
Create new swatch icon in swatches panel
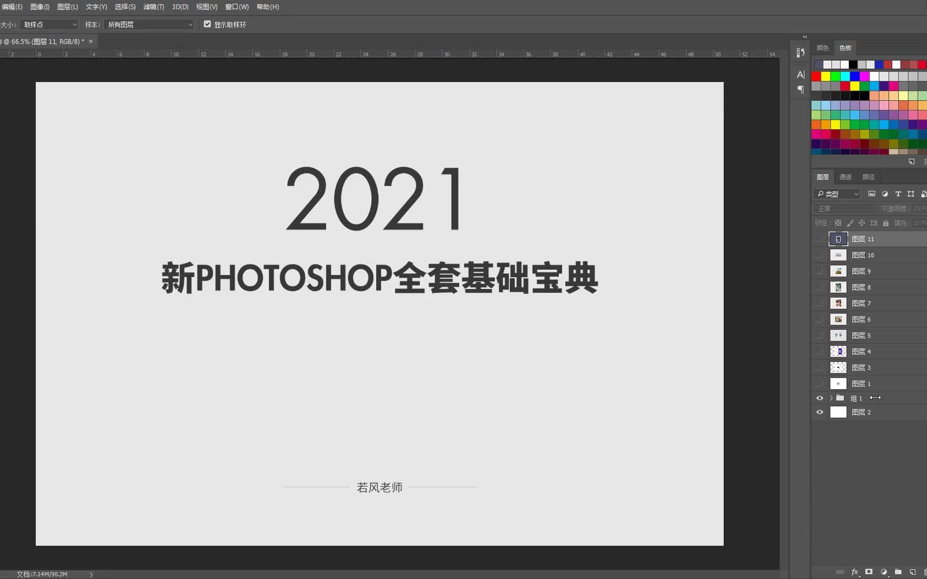(x=911, y=161)
